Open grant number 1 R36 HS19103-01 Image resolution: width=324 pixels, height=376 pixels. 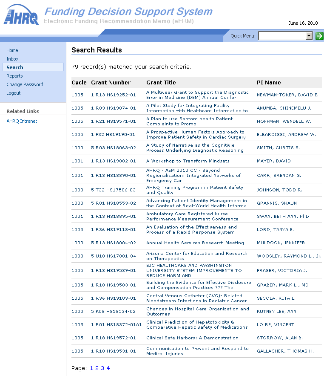pos(114,298)
